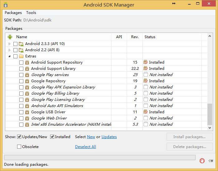Tick the Intel x86 Emulator Accelerator checkbox

click(x=21, y=124)
